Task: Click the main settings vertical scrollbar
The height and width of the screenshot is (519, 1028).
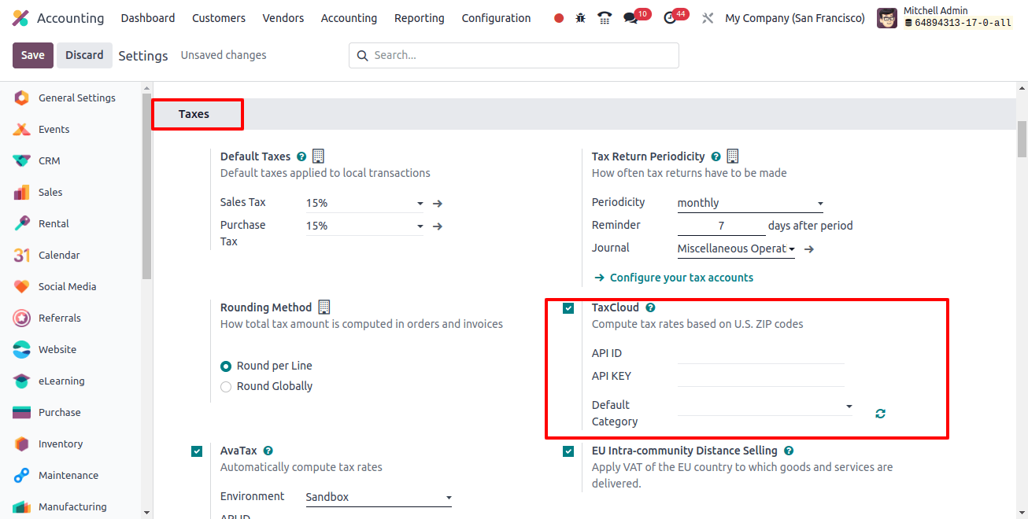Action: click(1022, 139)
